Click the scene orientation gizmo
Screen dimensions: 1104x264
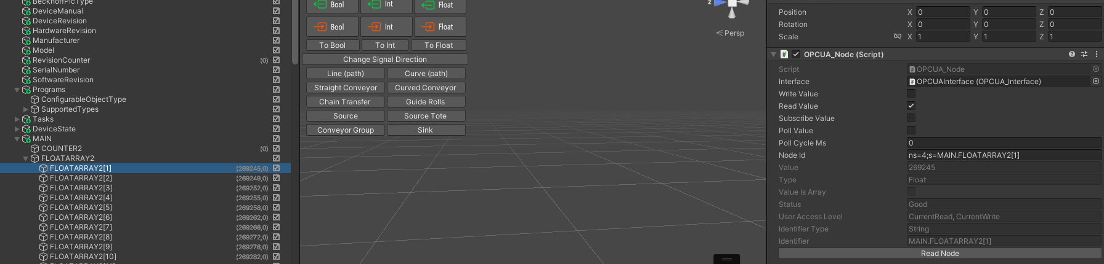point(731,7)
